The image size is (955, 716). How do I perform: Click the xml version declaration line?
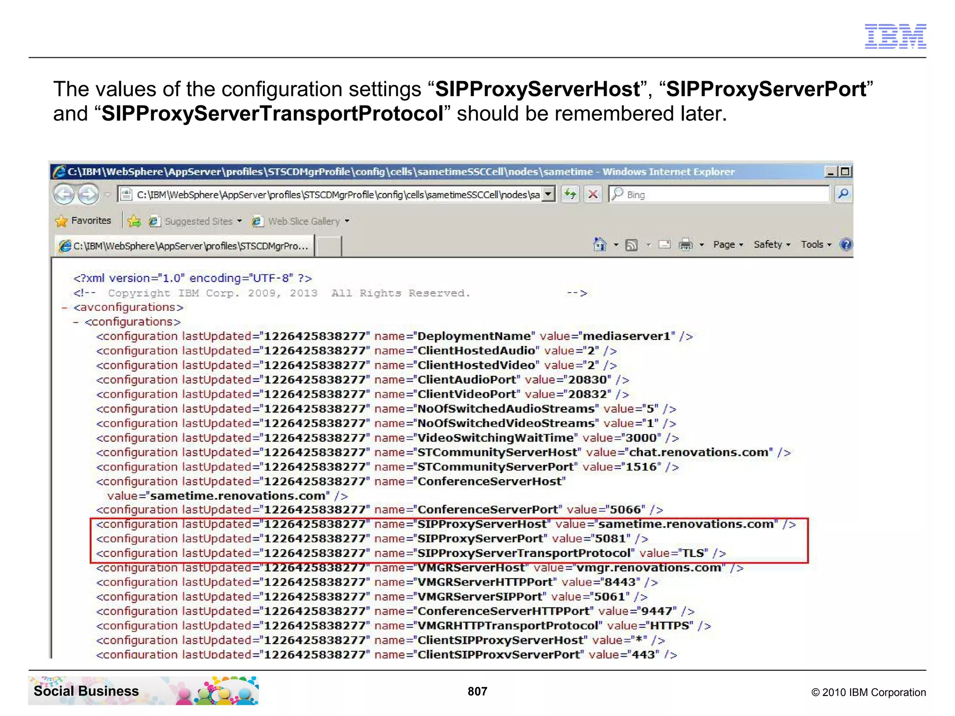[193, 278]
